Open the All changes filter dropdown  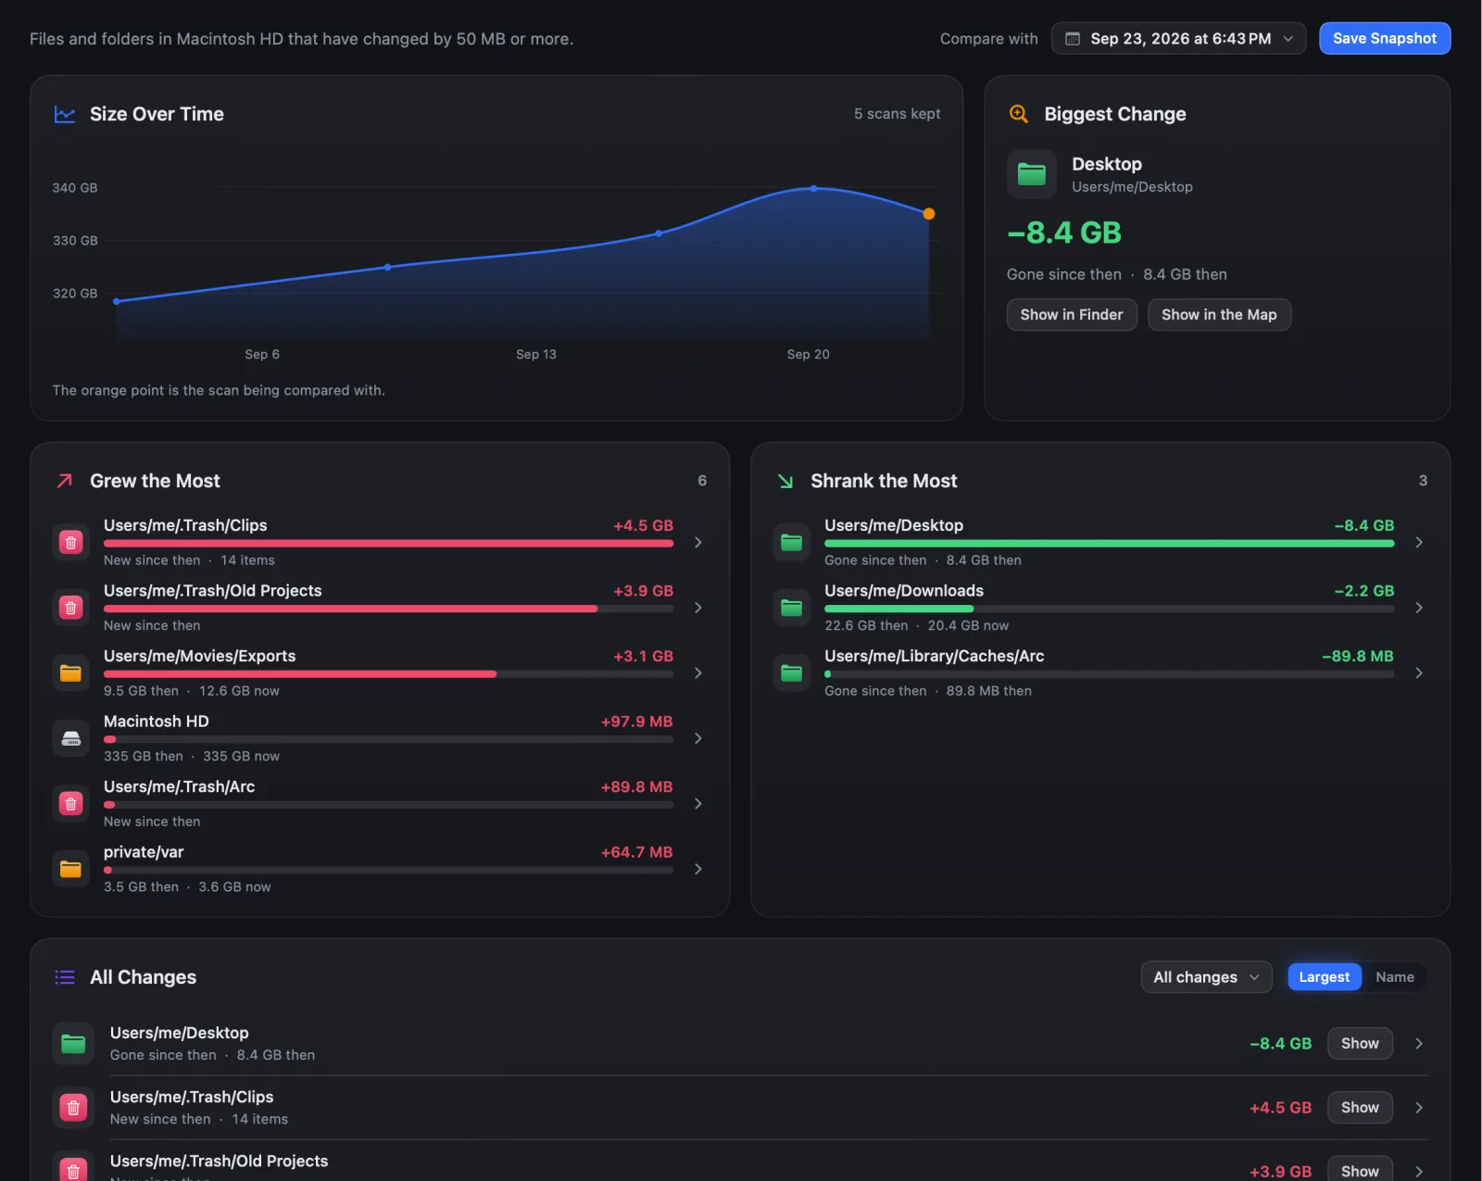tap(1206, 977)
